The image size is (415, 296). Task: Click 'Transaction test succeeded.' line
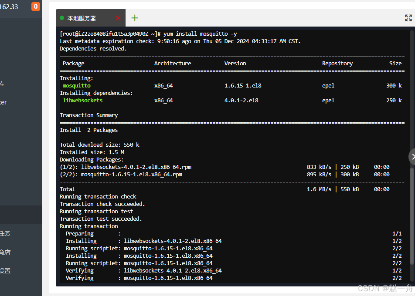pyautogui.click(x=101, y=219)
